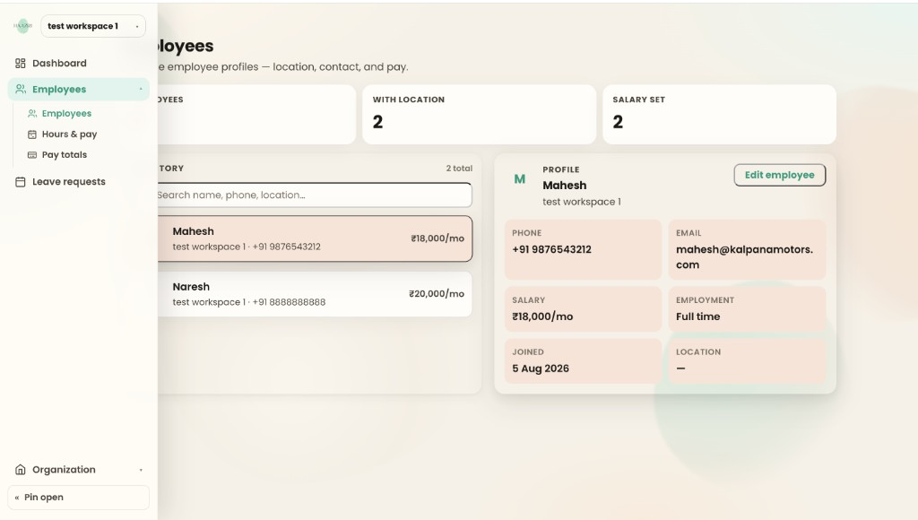
Task: Select the Naresh employee row
Action: [314, 294]
